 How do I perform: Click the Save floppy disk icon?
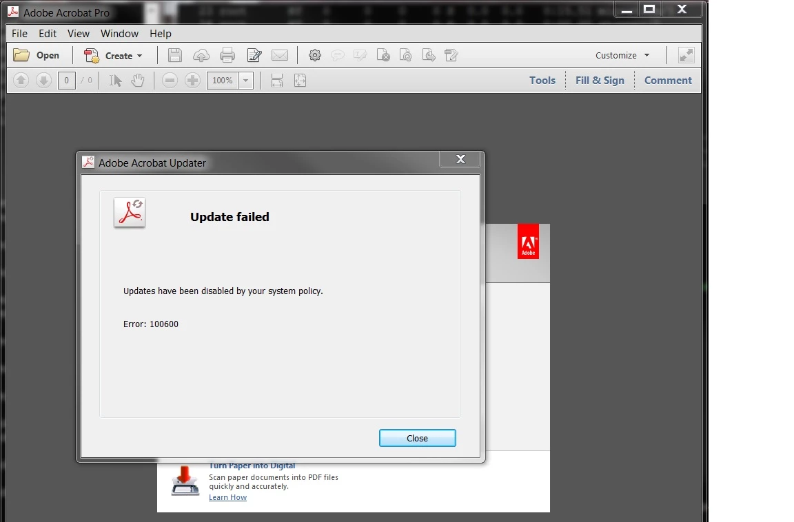click(x=174, y=55)
